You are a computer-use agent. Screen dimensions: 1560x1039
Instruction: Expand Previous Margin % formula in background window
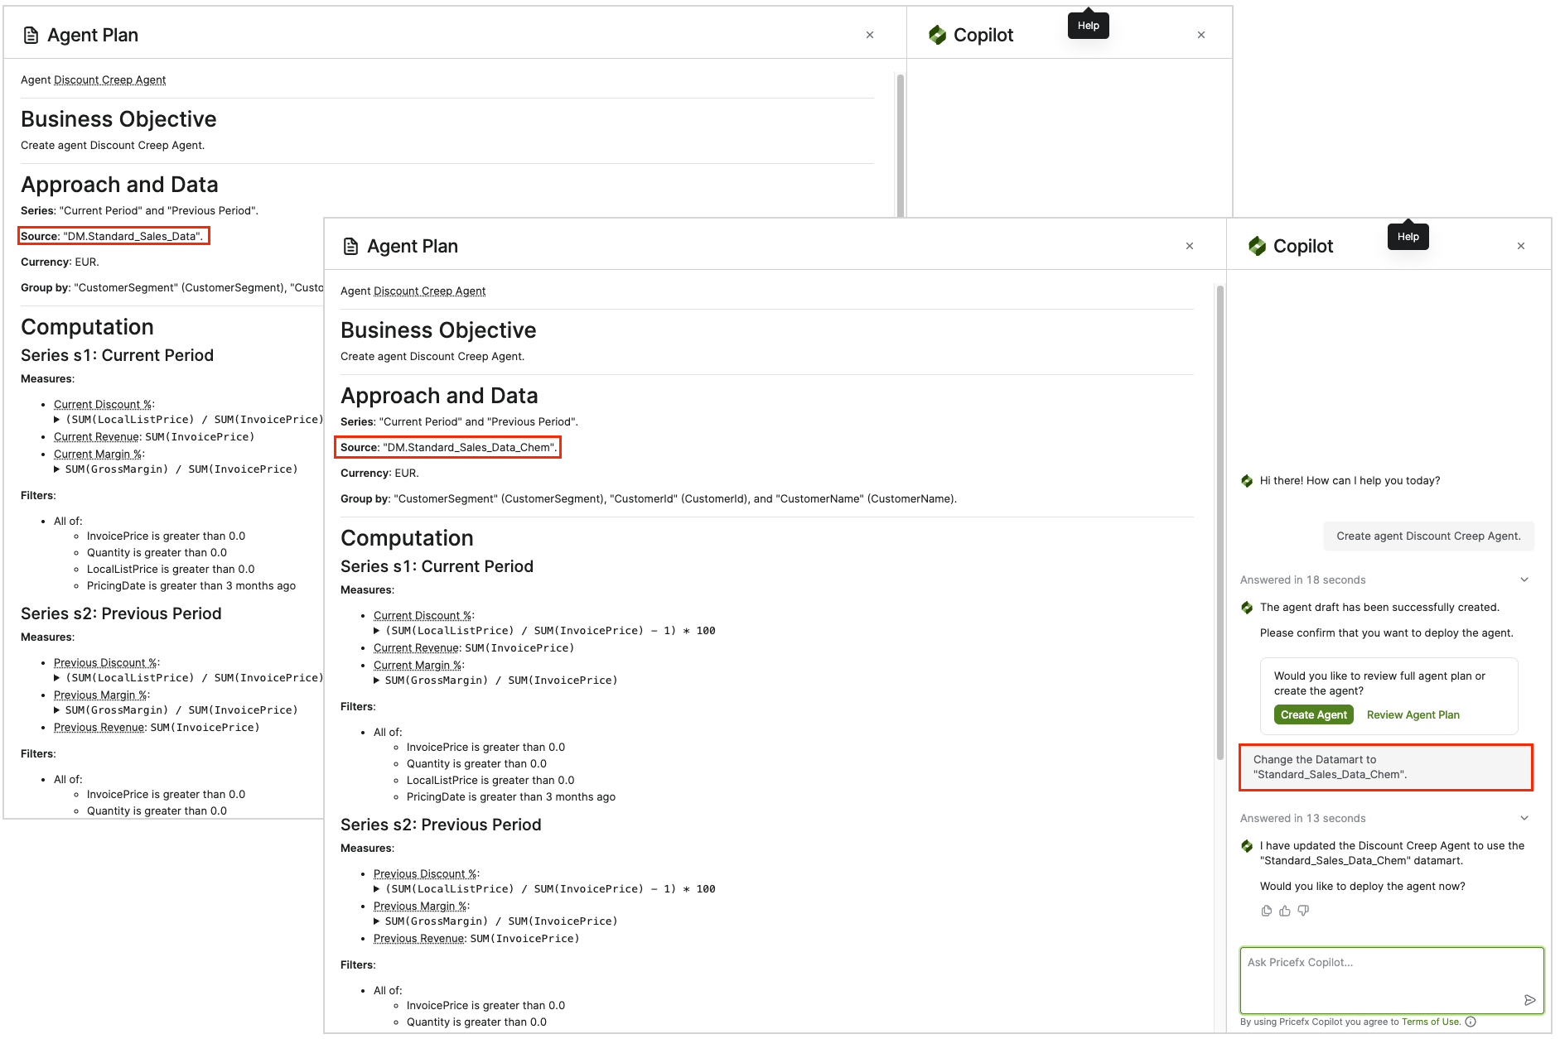(x=57, y=710)
